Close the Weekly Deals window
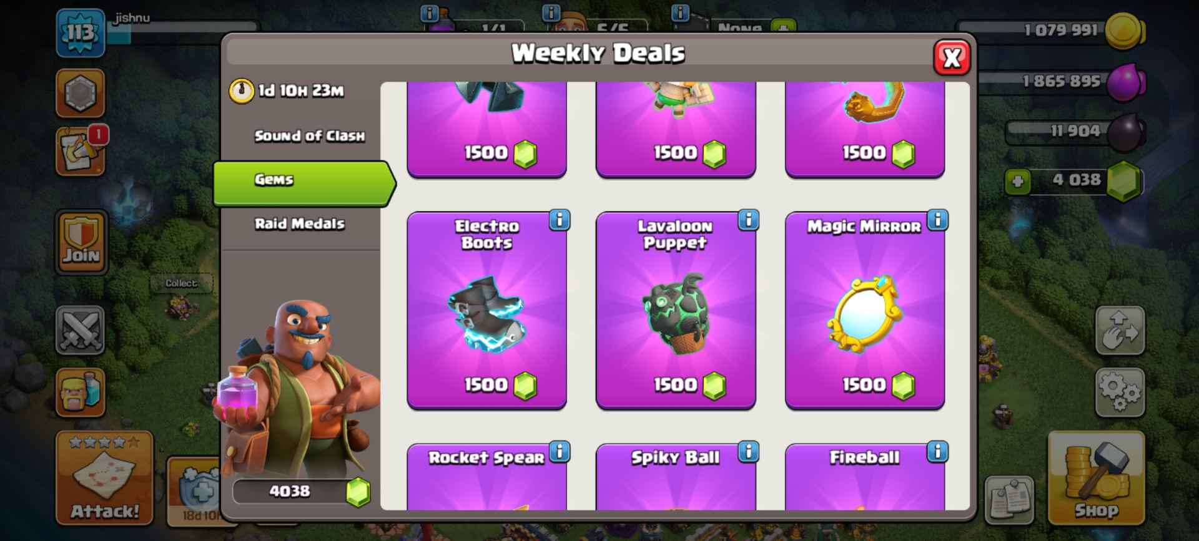Screen dimensions: 1199x541 [952, 57]
